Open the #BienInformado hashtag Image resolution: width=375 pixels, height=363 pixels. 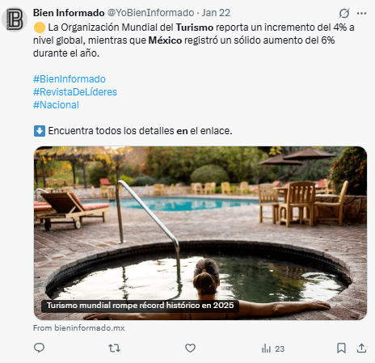pyautogui.click(x=70, y=79)
